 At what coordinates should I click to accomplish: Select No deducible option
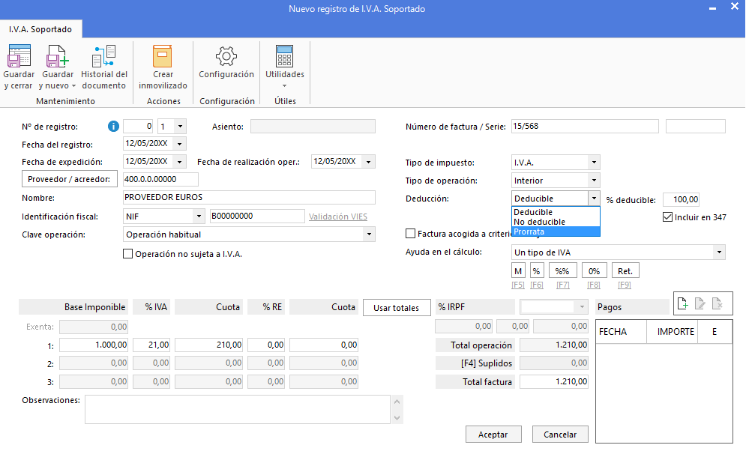pos(556,222)
